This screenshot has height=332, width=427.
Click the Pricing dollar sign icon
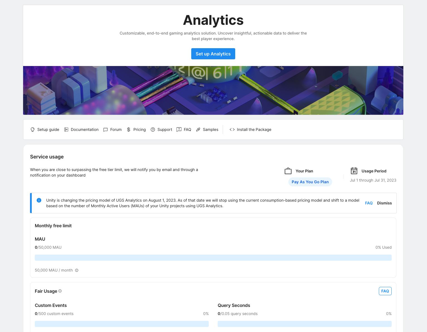[129, 130]
